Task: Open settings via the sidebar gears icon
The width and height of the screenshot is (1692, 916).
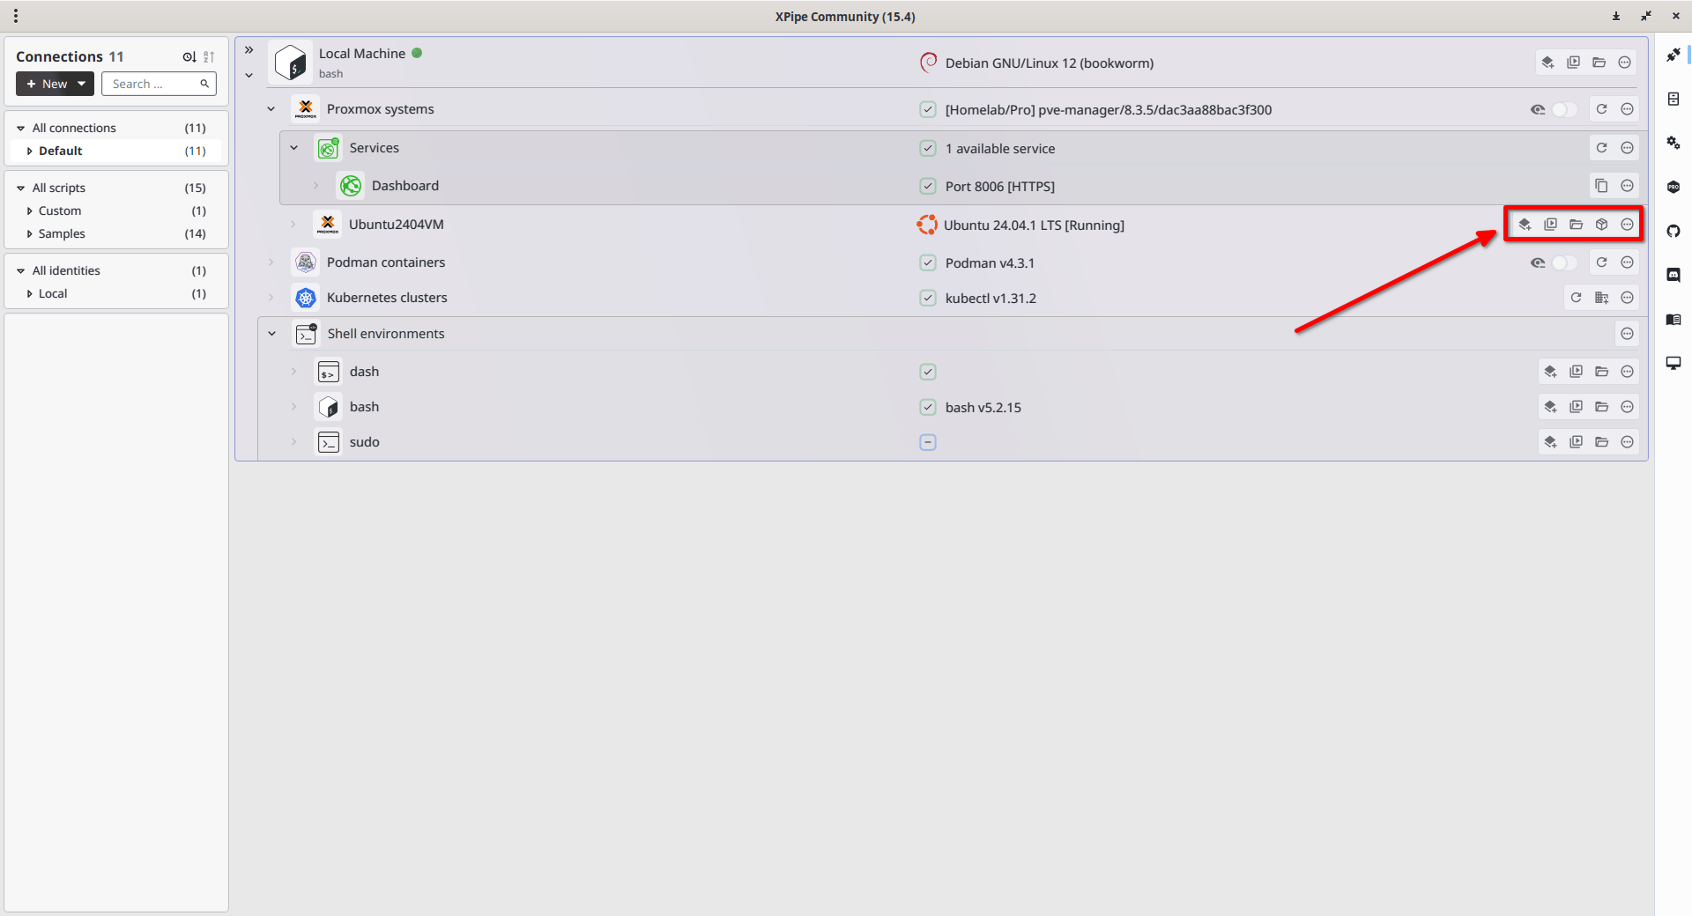Action: (1673, 143)
